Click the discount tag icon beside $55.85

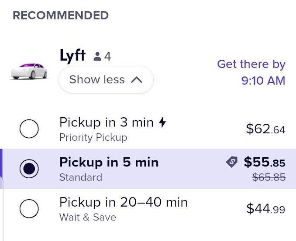click(231, 162)
